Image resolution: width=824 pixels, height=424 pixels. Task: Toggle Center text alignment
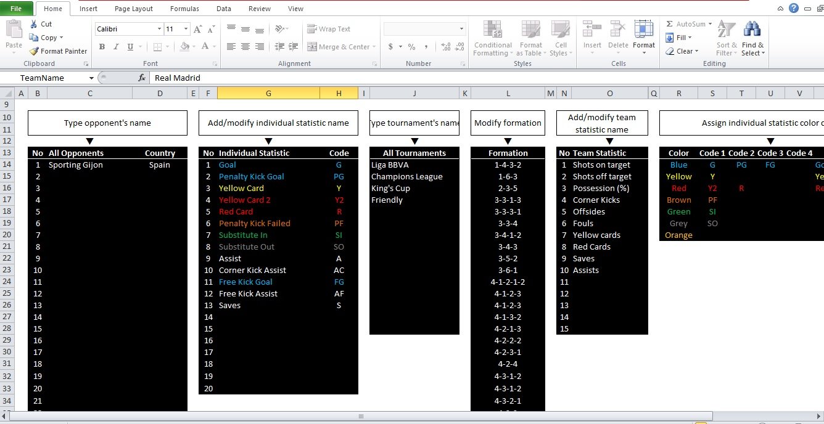click(245, 47)
